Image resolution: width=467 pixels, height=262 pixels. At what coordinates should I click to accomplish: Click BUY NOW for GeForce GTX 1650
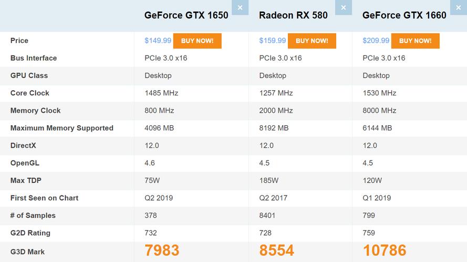coord(197,41)
